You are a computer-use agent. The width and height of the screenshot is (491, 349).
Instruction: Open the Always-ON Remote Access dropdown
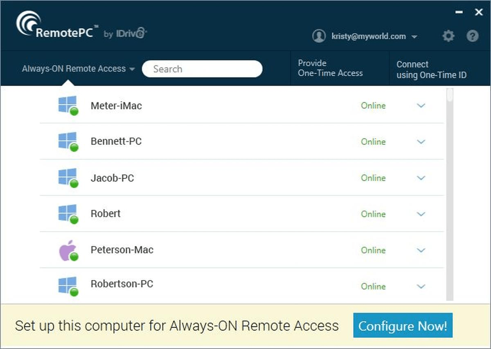pos(78,69)
